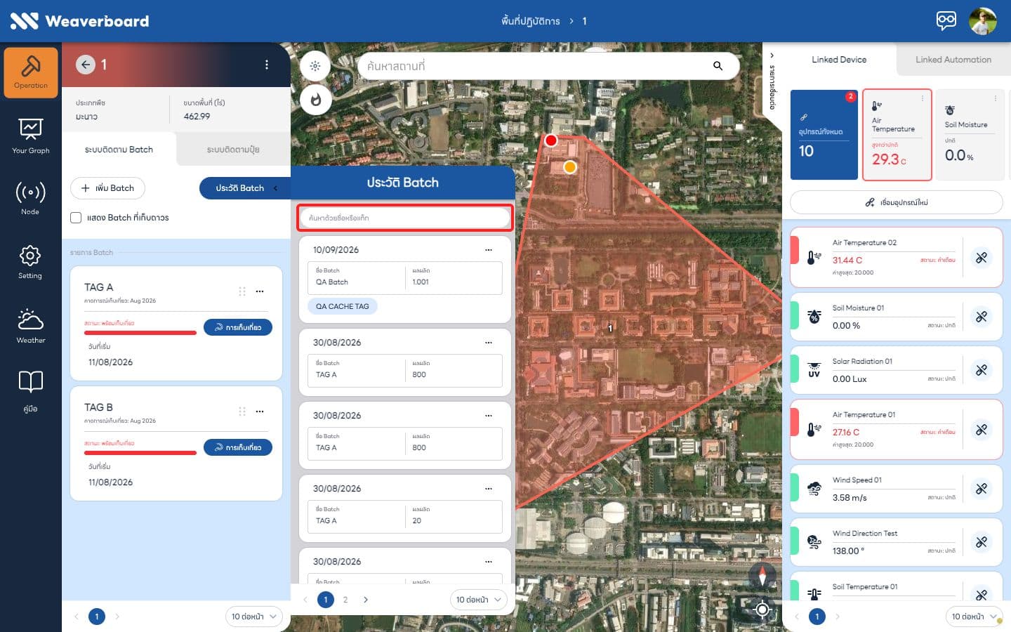This screenshot has height=632, width=1011.
Task: Click the sun brightness map button
Action: [315, 66]
